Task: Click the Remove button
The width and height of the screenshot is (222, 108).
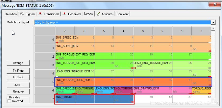Action: click(18, 91)
